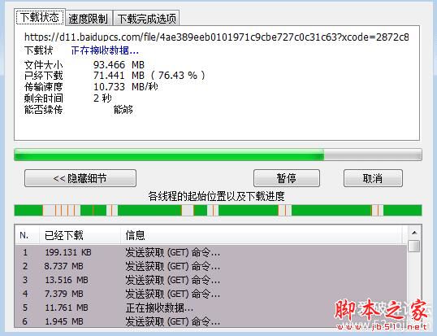This screenshot has height=336, width=437.
Task: Open the 速度限制 tab
Action: (x=89, y=19)
